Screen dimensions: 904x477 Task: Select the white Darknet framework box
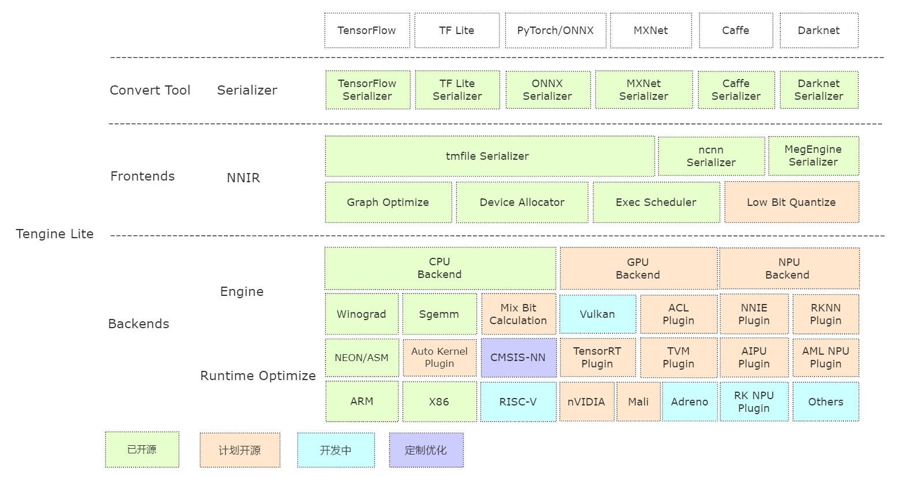point(819,31)
